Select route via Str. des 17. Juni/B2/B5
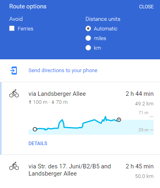Screen dimensions: 160x188 click(70, 170)
